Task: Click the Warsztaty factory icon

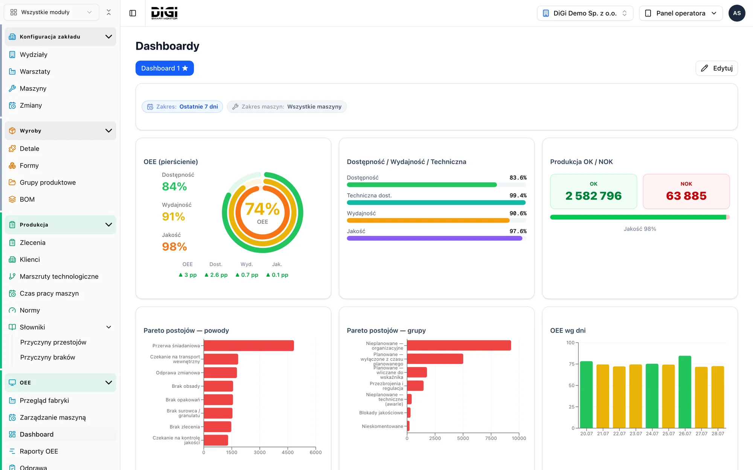Action: (x=12, y=71)
